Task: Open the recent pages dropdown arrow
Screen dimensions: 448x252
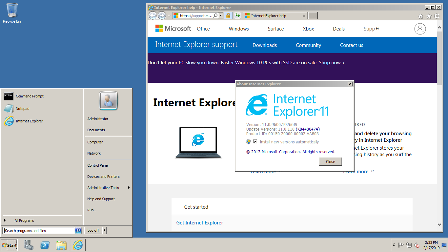Action: pos(169,15)
